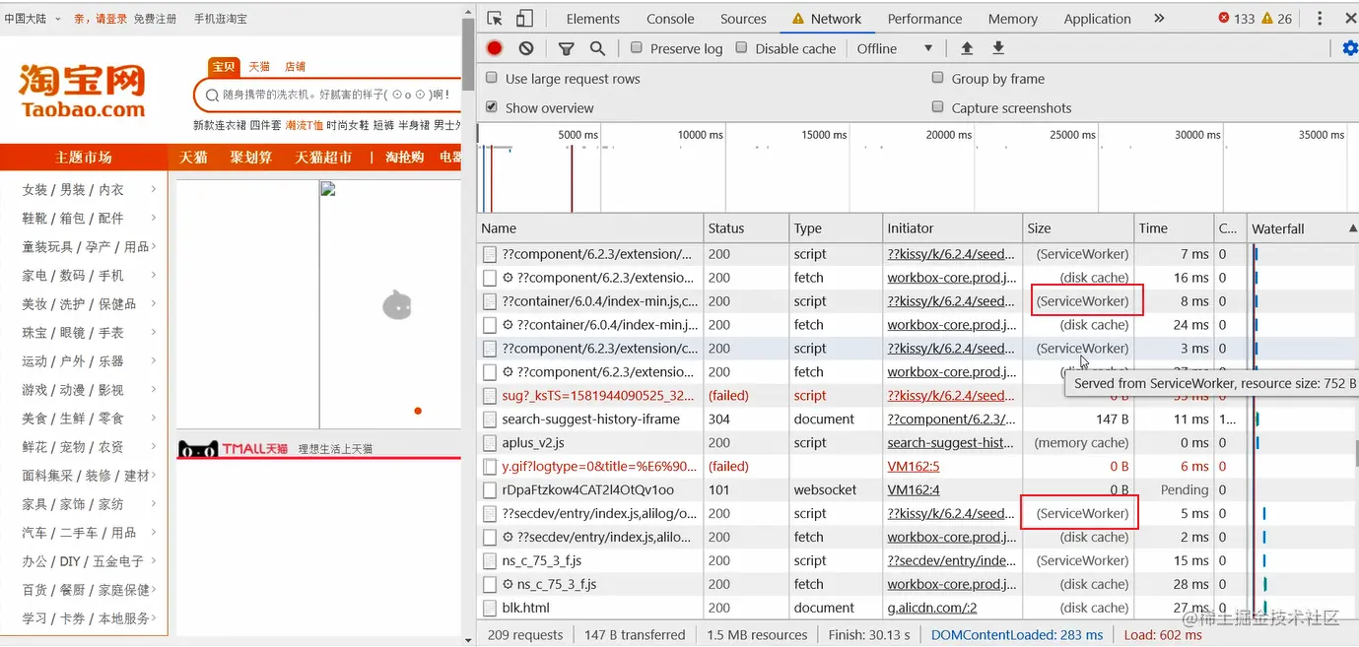Viewport: 1359px width, 647px height.
Task: Switch to the Console tab
Action: point(670,19)
